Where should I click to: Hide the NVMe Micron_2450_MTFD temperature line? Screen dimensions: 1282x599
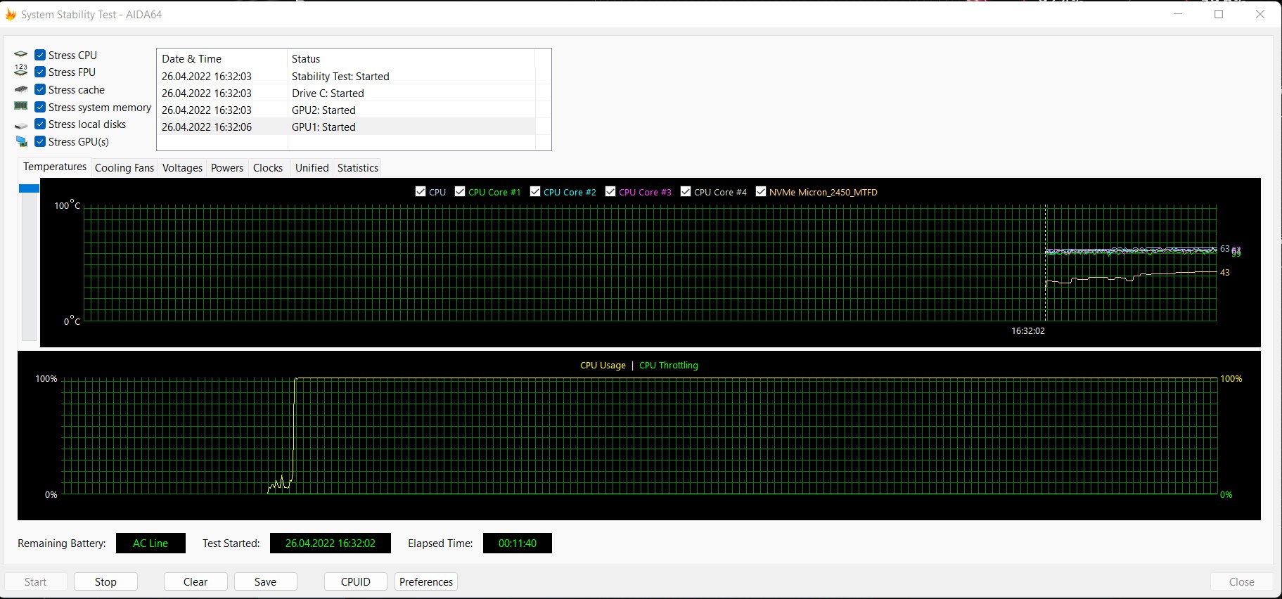pos(761,192)
